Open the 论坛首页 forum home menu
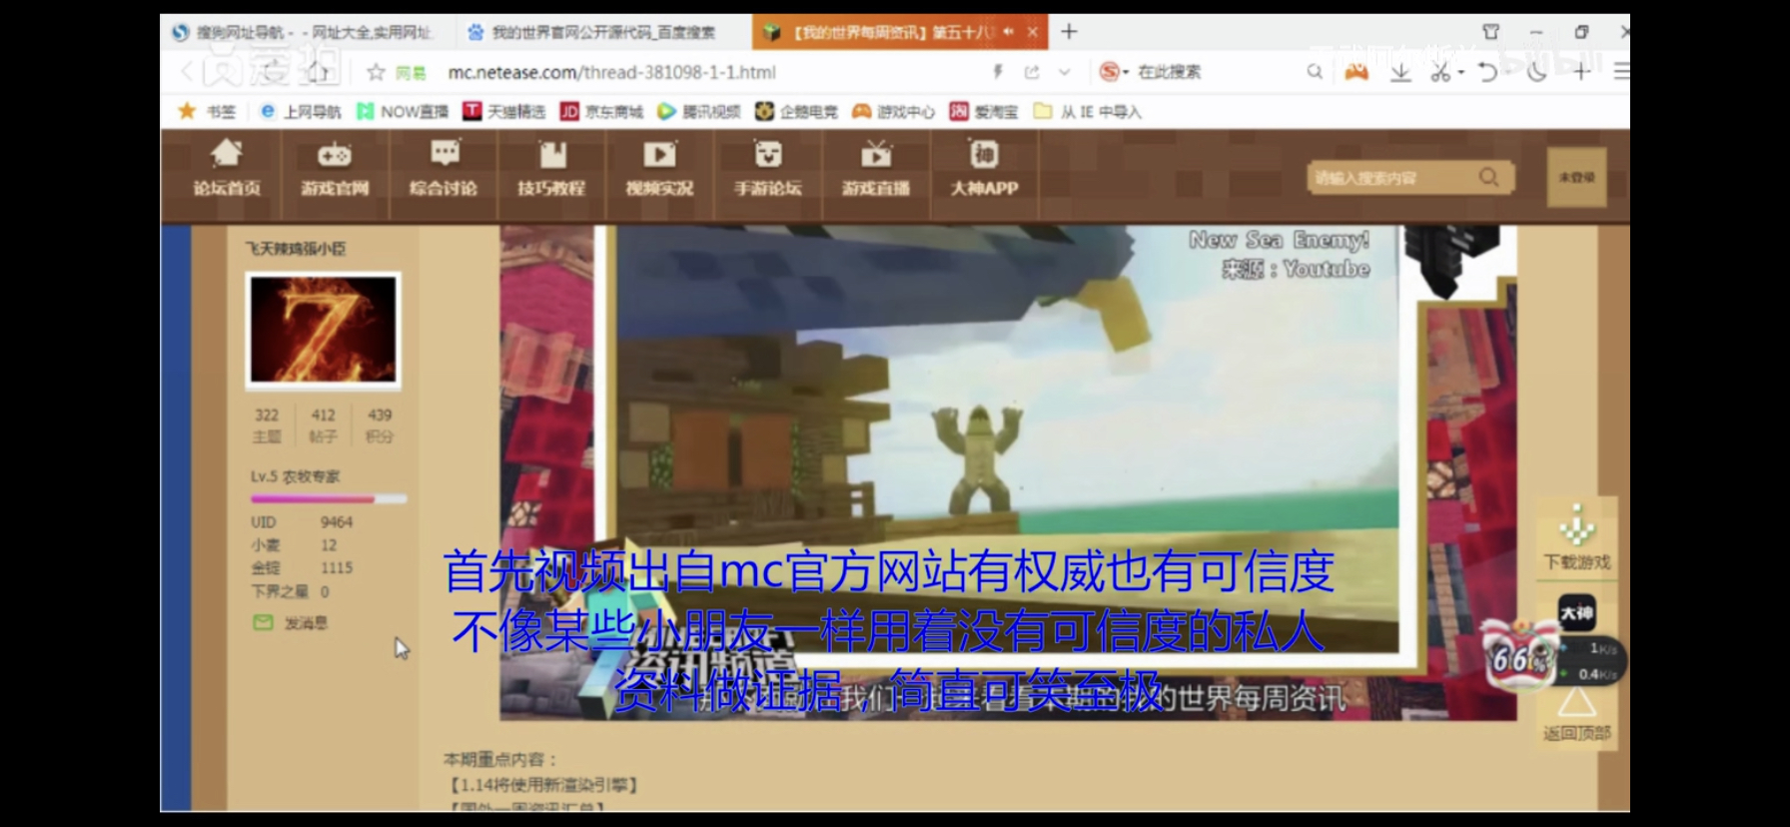 pos(227,170)
